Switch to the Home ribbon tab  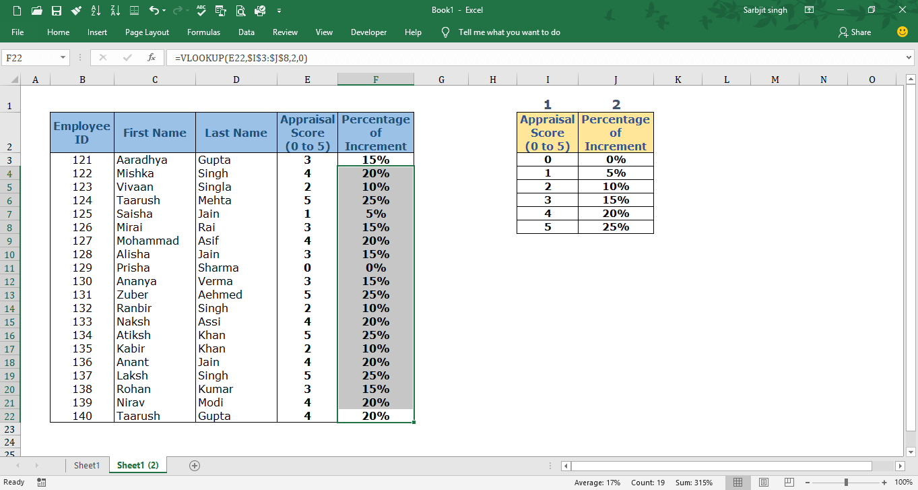click(x=58, y=32)
